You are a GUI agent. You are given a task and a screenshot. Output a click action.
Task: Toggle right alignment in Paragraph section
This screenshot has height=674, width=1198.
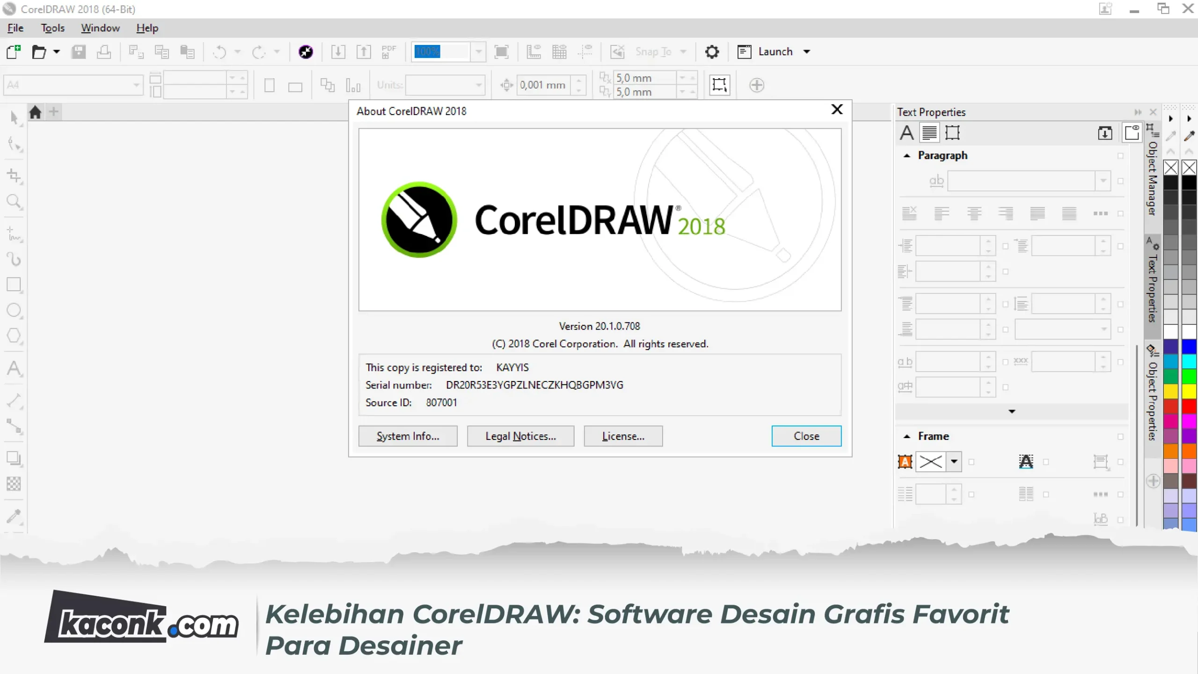pyautogui.click(x=1006, y=214)
